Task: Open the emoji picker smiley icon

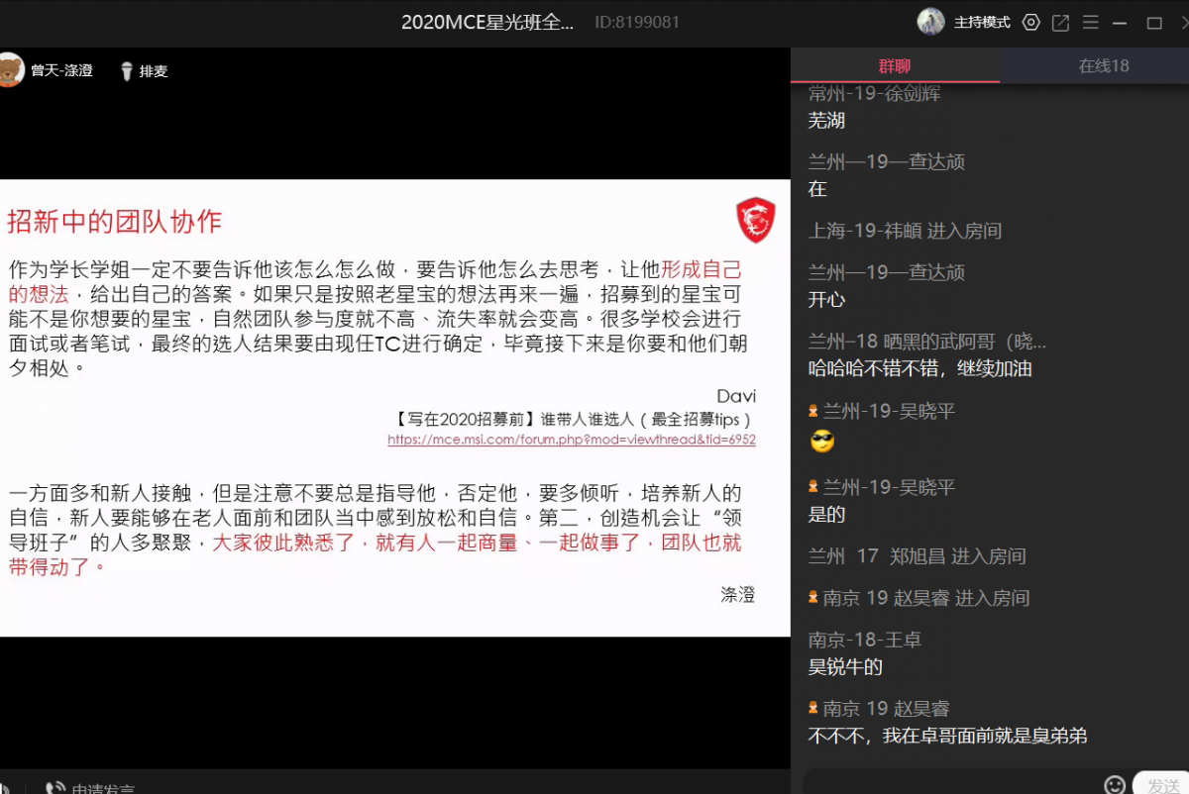Action: [1115, 784]
